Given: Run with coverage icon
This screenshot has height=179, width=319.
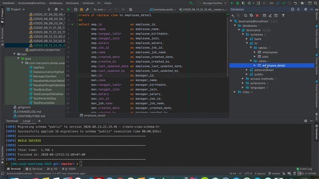Looking at the screenshot, I should [x=243, y=3].
